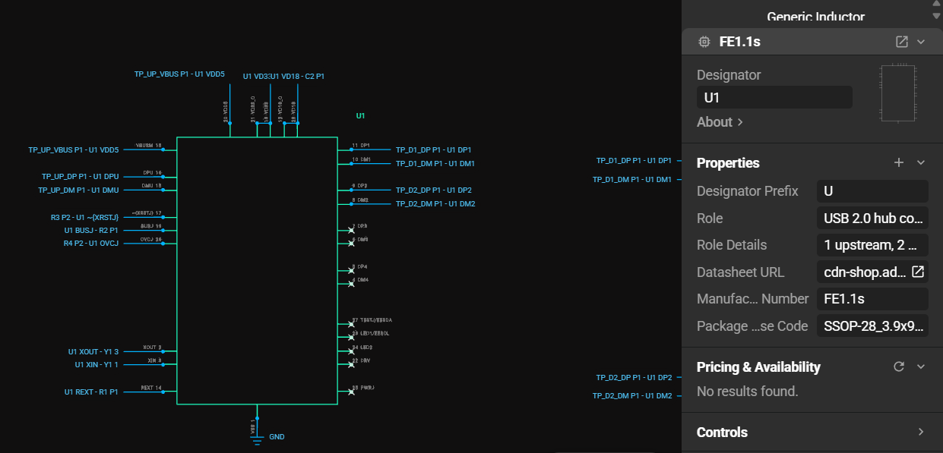This screenshot has height=453, width=943.
Task: Select net label R4 P2 - U1 OVCJ
Action: point(91,244)
